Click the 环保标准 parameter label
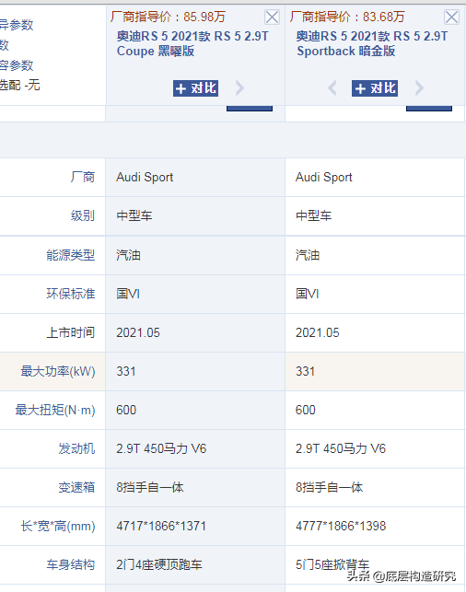The height and width of the screenshot is (592, 466). [71, 294]
